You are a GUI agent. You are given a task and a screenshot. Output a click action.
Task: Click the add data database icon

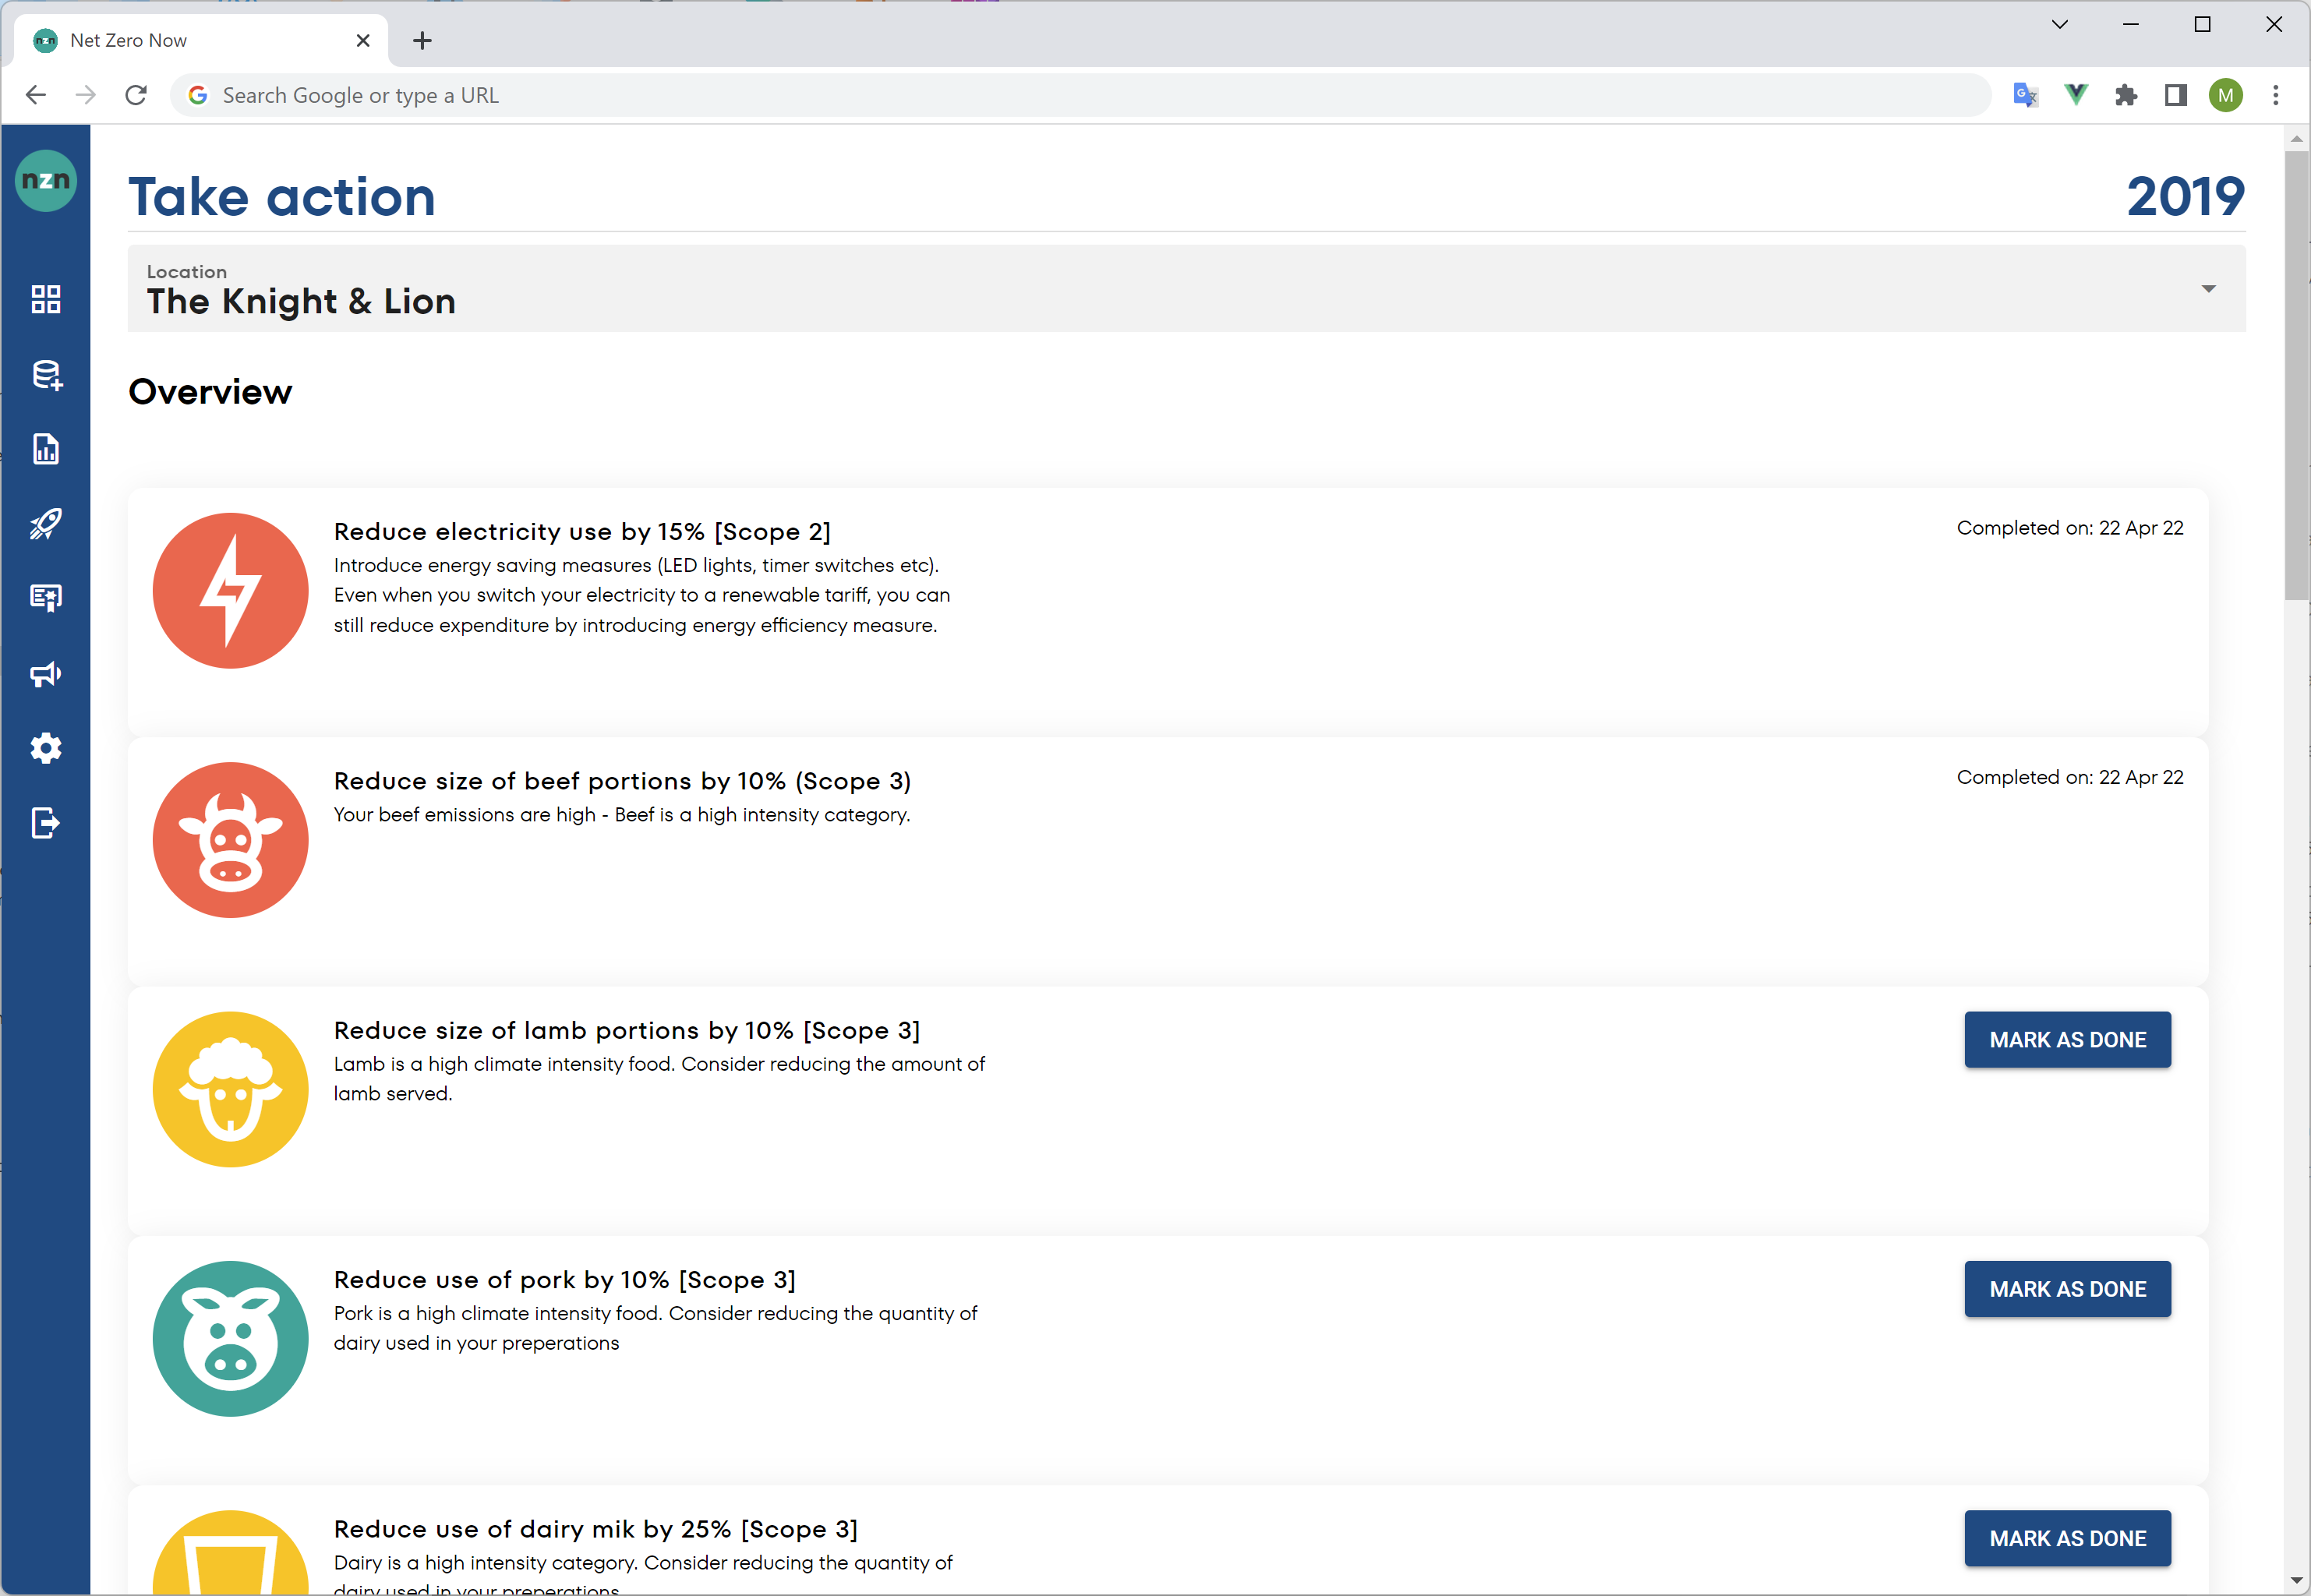click(x=45, y=374)
